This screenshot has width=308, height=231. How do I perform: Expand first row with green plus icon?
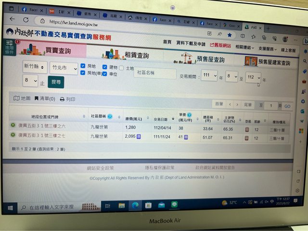click(13, 126)
